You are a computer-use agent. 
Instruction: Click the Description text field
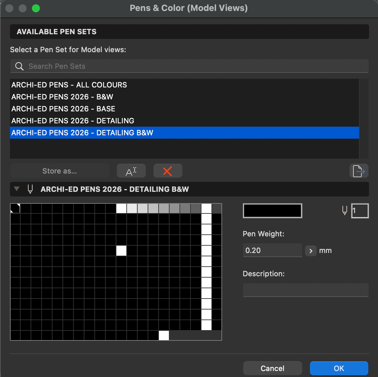click(x=306, y=290)
